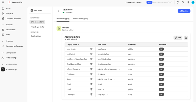Viewport: 196px width, 102px height.
Task: Delete the Last Activity field row
Action: coord(91,54)
